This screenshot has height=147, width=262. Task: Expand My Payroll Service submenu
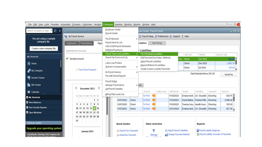[137, 72]
